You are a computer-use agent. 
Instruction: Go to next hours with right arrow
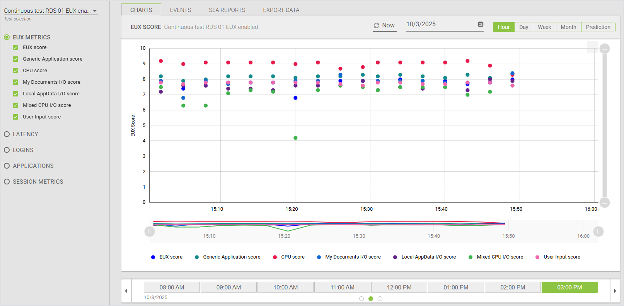(615, 291)
